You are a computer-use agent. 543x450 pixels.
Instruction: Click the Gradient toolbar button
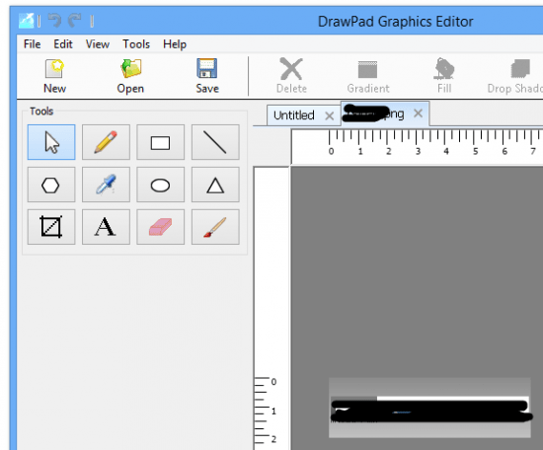(368, 76)
